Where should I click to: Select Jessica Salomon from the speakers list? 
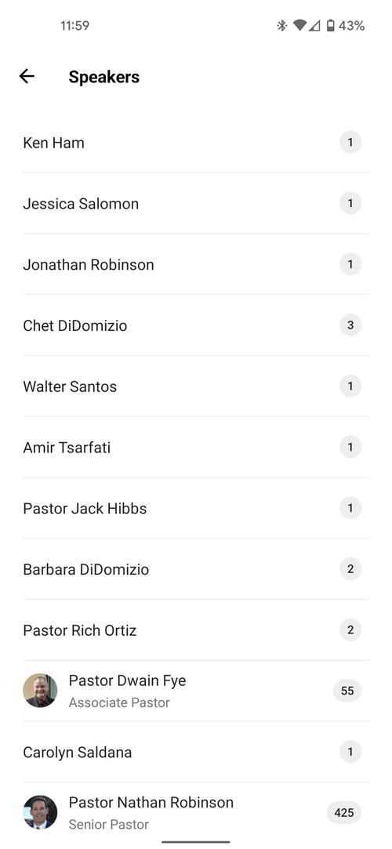point(196,204)
